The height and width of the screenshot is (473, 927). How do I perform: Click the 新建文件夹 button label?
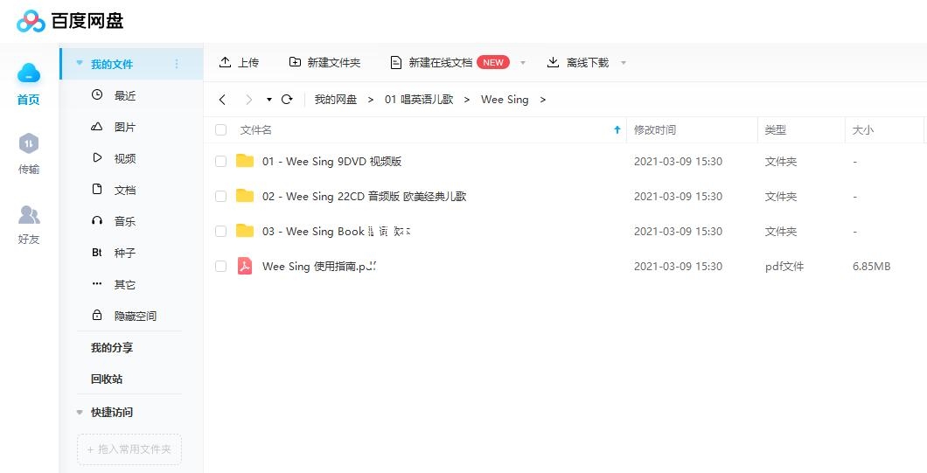[x=333, y=62]
